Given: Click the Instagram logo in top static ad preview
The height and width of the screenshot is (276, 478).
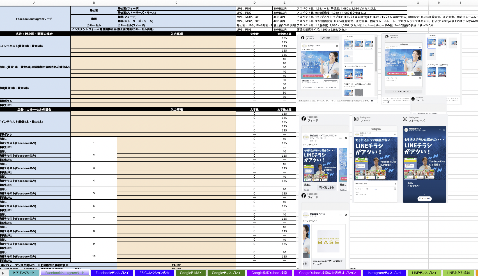Looking at the screenshot, I should [387, 36].
